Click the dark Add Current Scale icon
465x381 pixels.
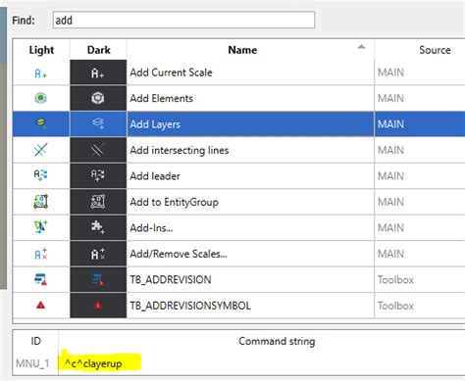pyautogui.click(x=98, y=73)
